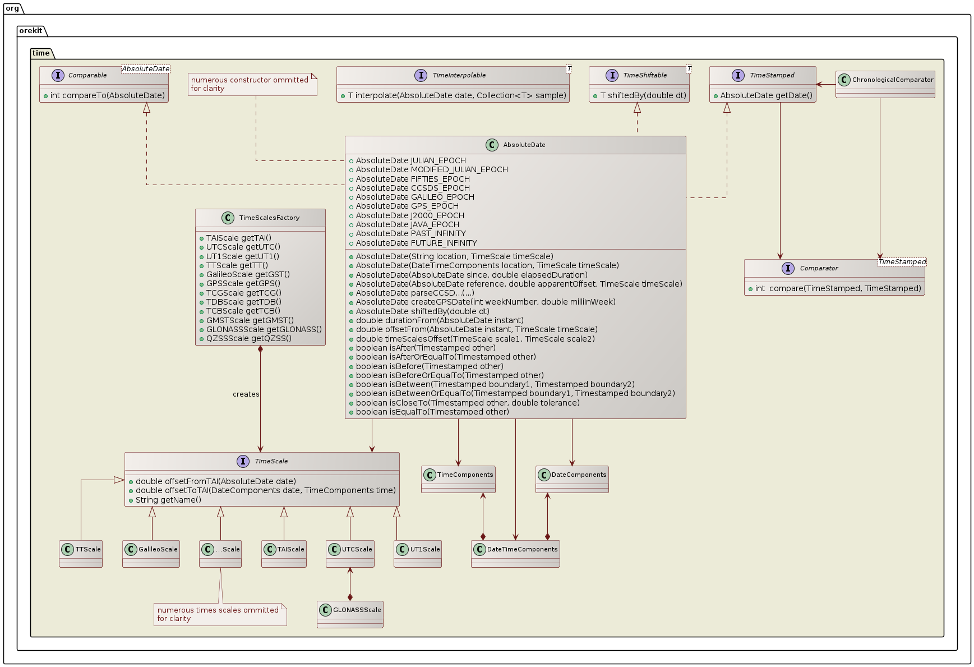Select the Comparator interface icon
Viewport: 974px width, 667px height.
787,268
